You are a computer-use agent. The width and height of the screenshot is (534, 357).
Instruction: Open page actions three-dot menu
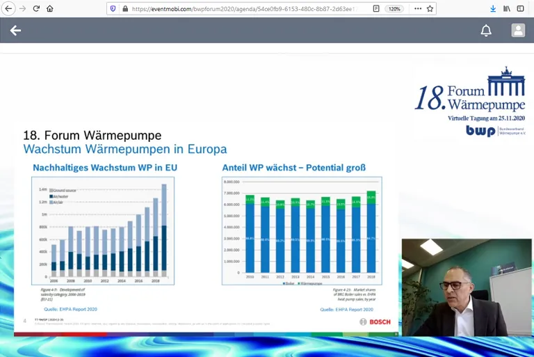[x=417, y=9]
